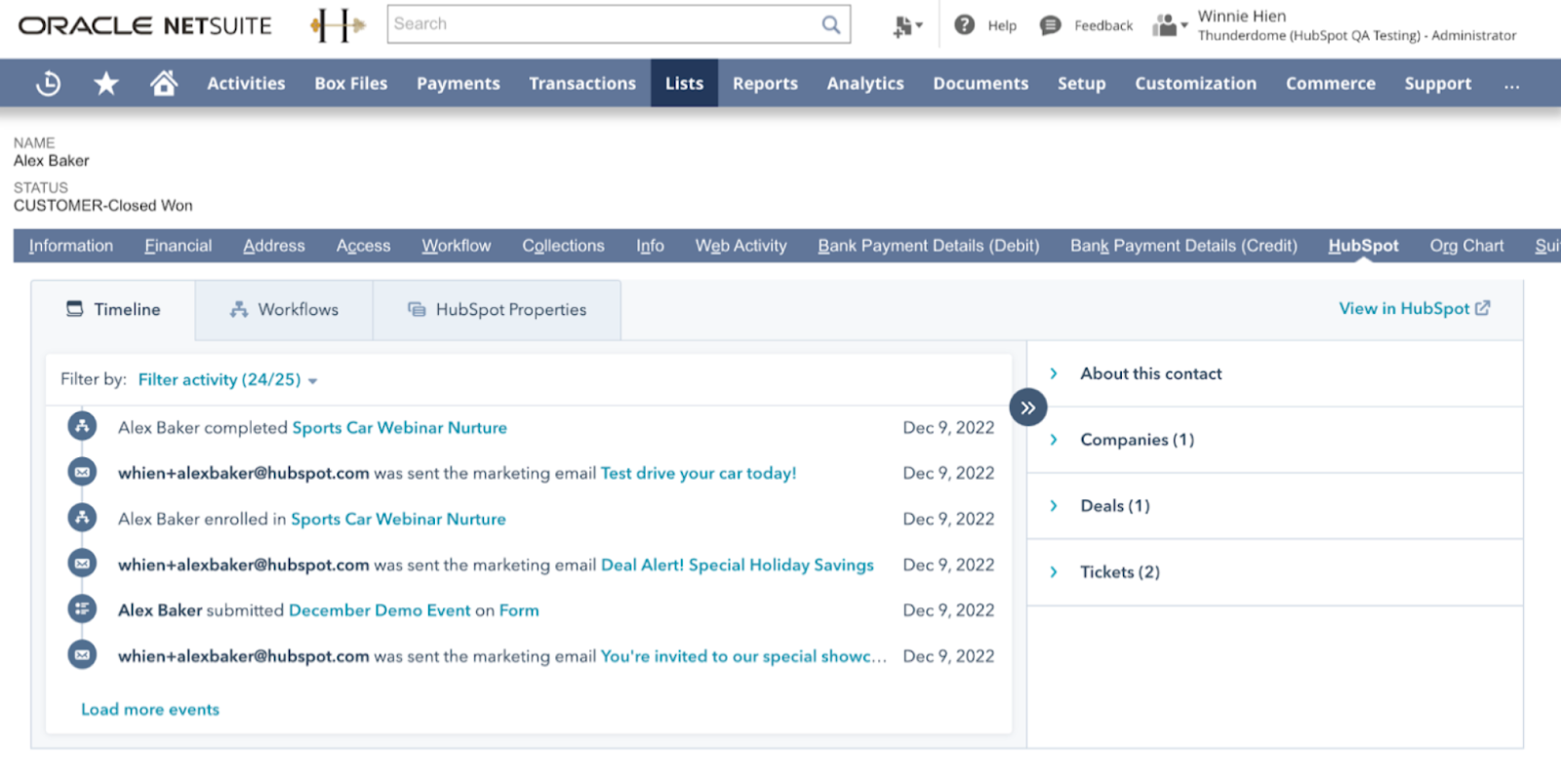Click the email icon beside 'Test drive your car today!'

tap(82, 472)
